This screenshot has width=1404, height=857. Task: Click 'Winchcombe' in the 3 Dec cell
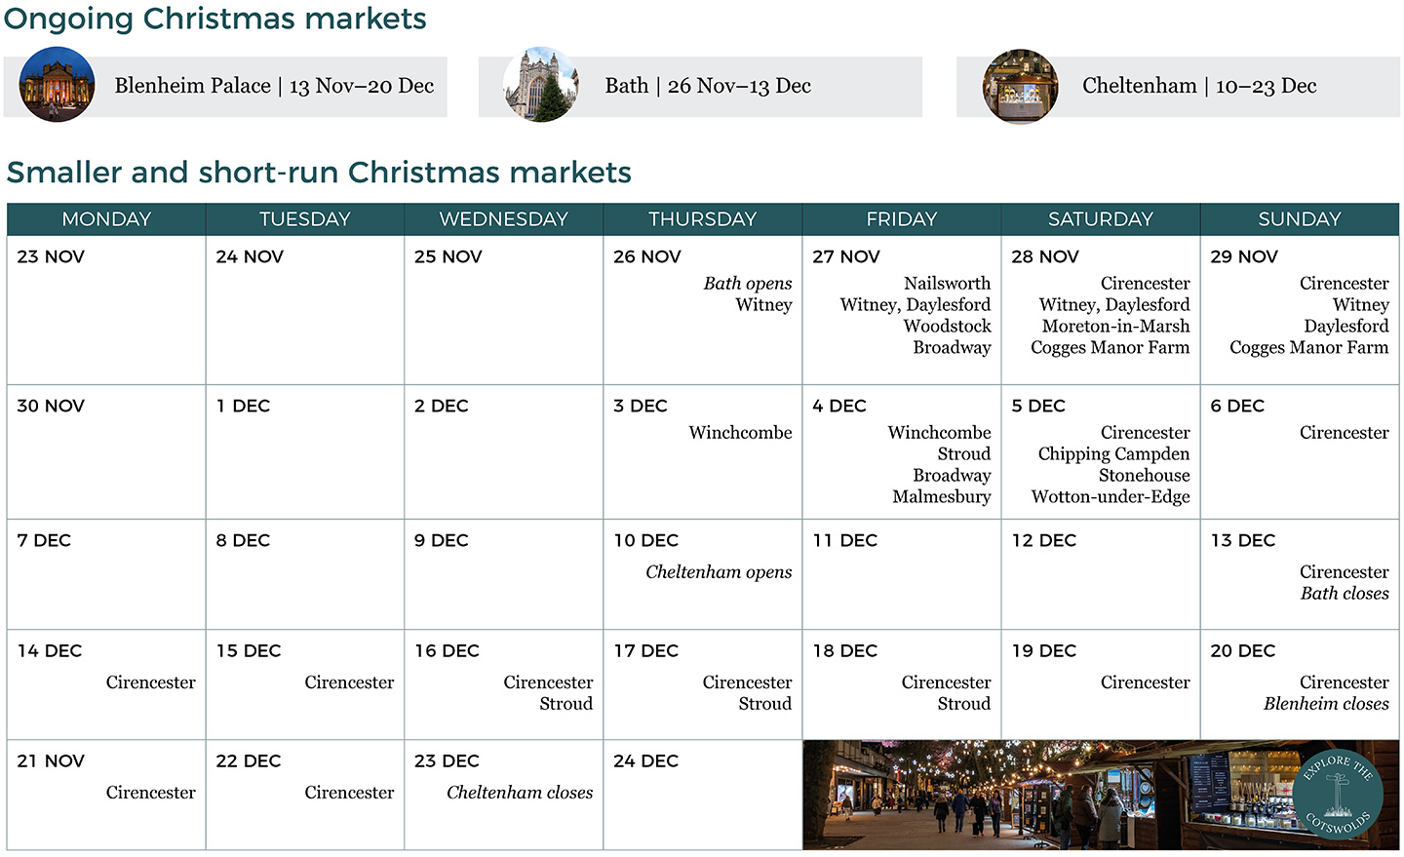[x=740, y=433]
